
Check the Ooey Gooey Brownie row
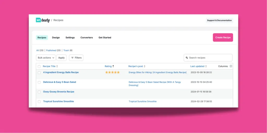tap(39, 92)
